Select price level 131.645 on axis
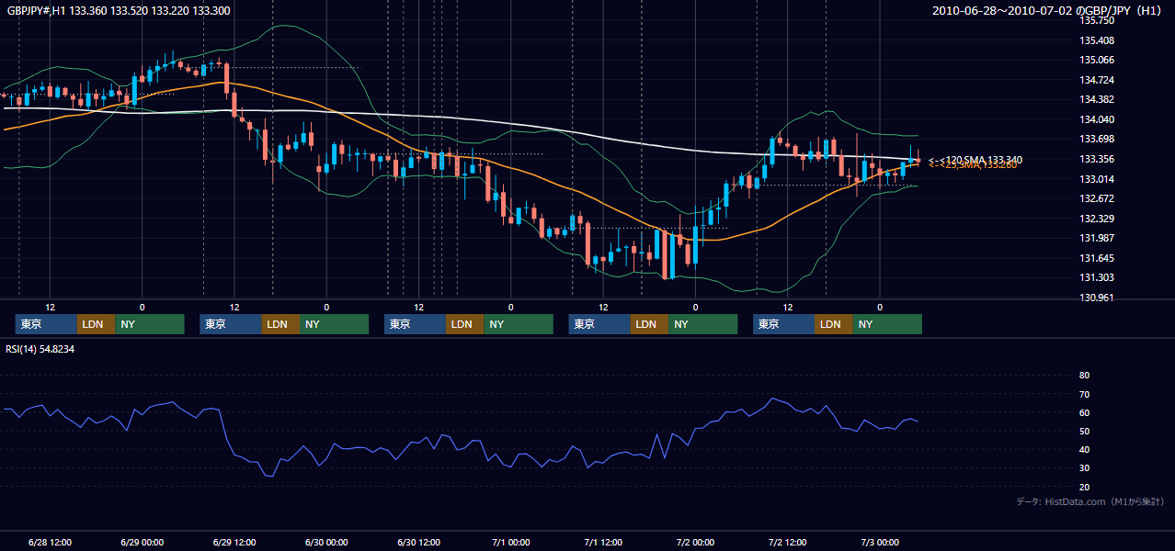The width and height of the screenshot is (1175, 551). [1097, 258]
